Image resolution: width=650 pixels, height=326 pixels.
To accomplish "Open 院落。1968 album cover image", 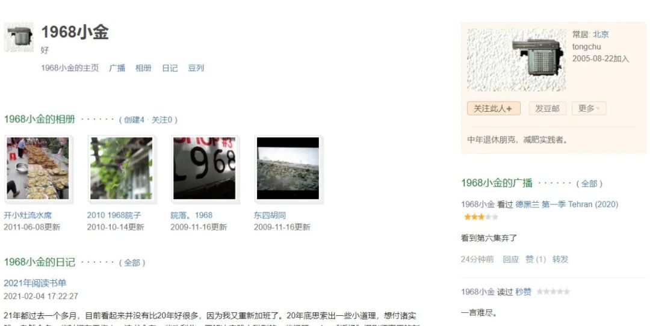I will point(205,168).
